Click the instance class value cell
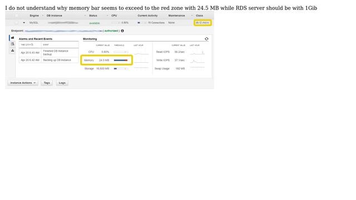Screen dimensions: 356x200 (202, 23)
